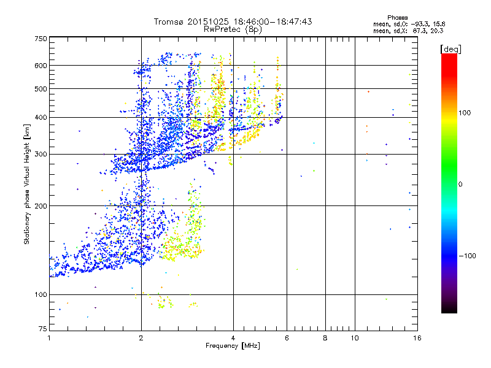The width and height of the screenshot is (491, 368).
Task: Click the green zero region of the colorbar
Action: [449, 183]
